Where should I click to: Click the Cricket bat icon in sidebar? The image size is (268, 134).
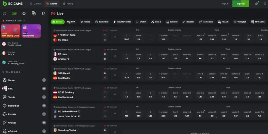[x=5, y=123]
